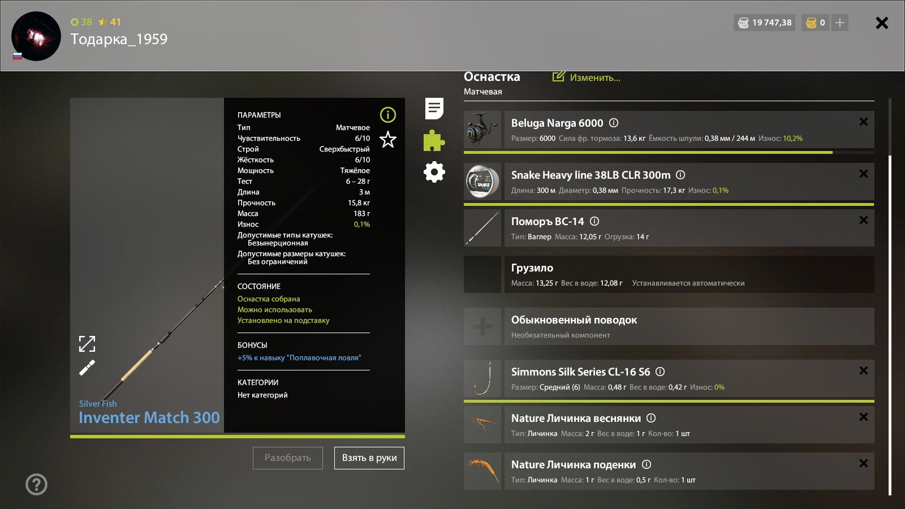The image size is (905, 509).
Task: Click level indicator 38
Action: tap(81, 22)
